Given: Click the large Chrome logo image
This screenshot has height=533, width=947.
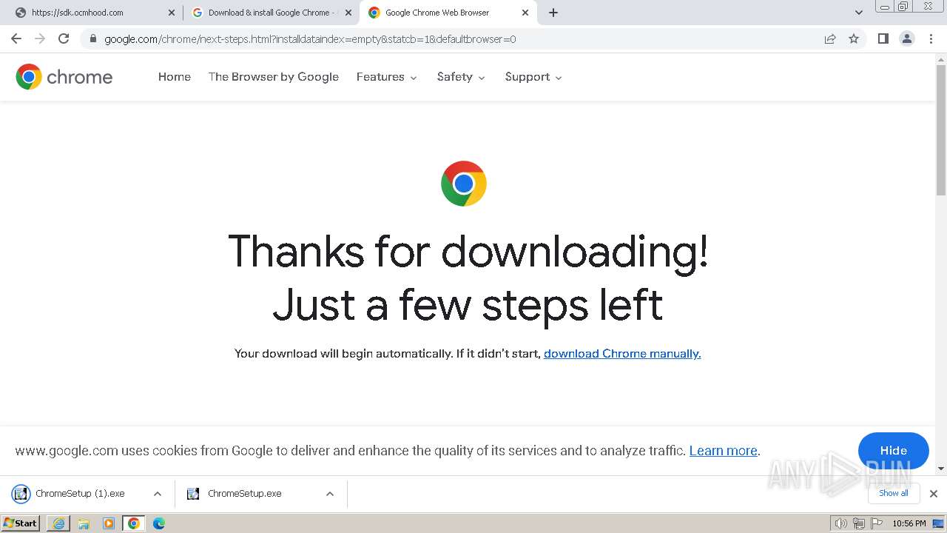Looking at the screenshot, I should tap(464, 184).
